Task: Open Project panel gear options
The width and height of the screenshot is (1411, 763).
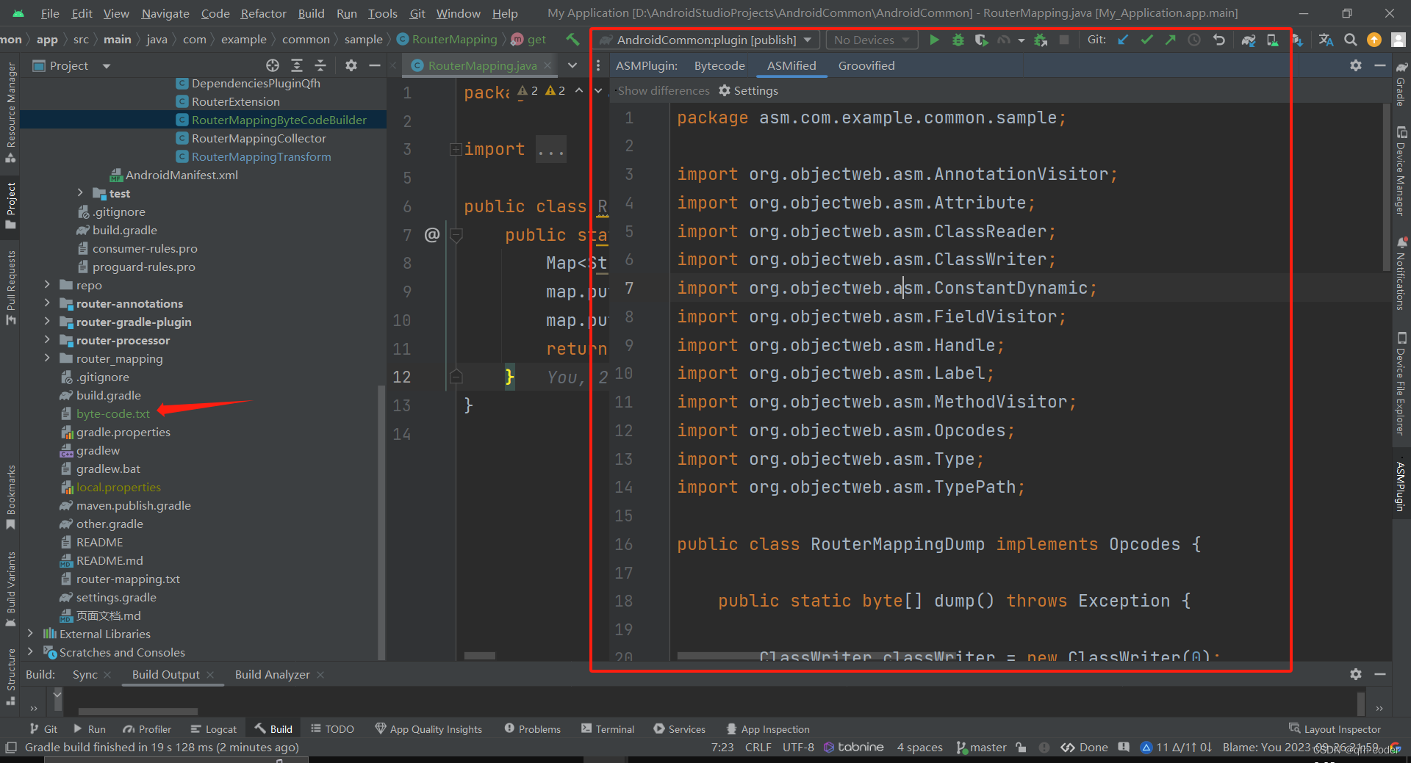Action: pos(351,65)
